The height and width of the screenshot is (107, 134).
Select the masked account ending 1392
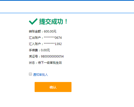click(x=53, y=44)
